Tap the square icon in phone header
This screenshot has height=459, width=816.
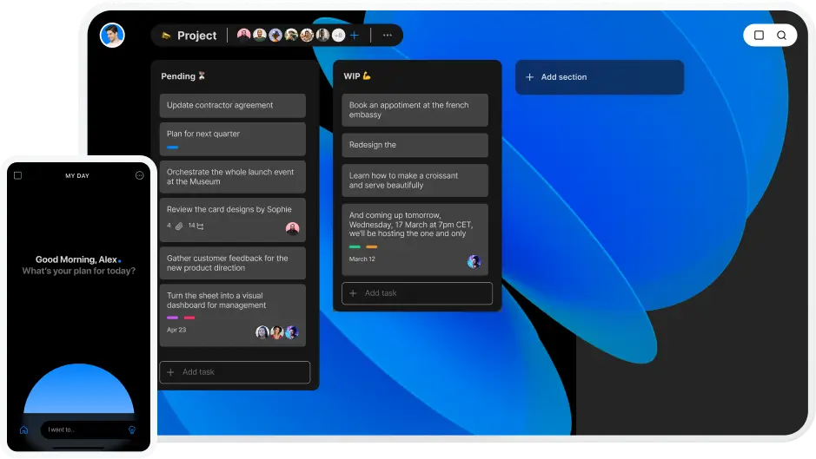[x=18, y=176]
